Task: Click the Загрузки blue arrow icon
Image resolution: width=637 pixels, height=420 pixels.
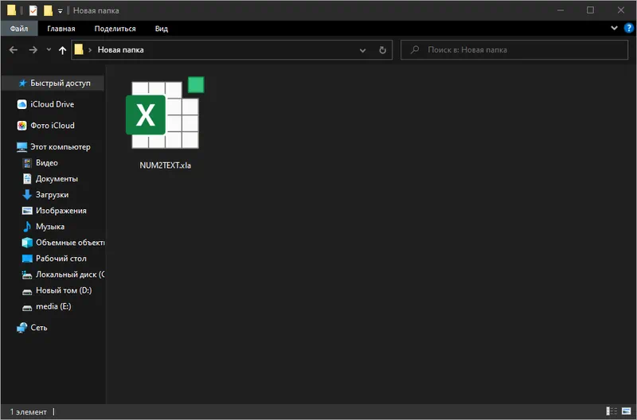Action: click(27, 195)
